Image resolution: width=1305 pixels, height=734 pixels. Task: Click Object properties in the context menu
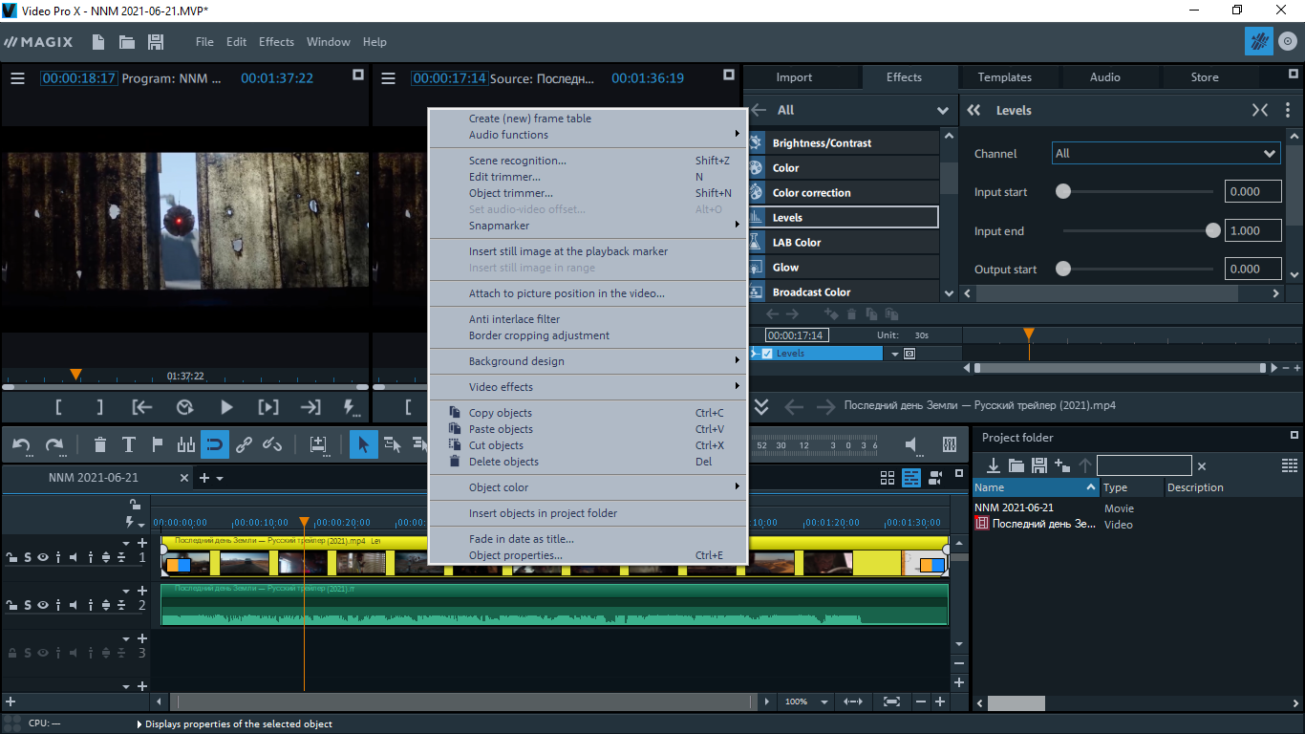[x=515, y=555]
